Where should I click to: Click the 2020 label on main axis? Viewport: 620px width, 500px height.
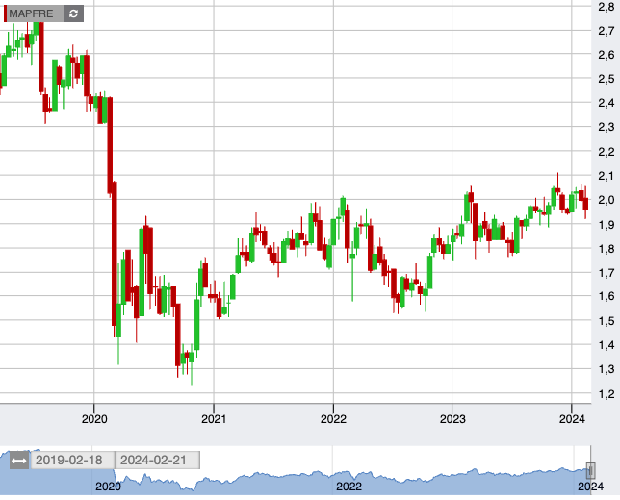coord(94,419)
